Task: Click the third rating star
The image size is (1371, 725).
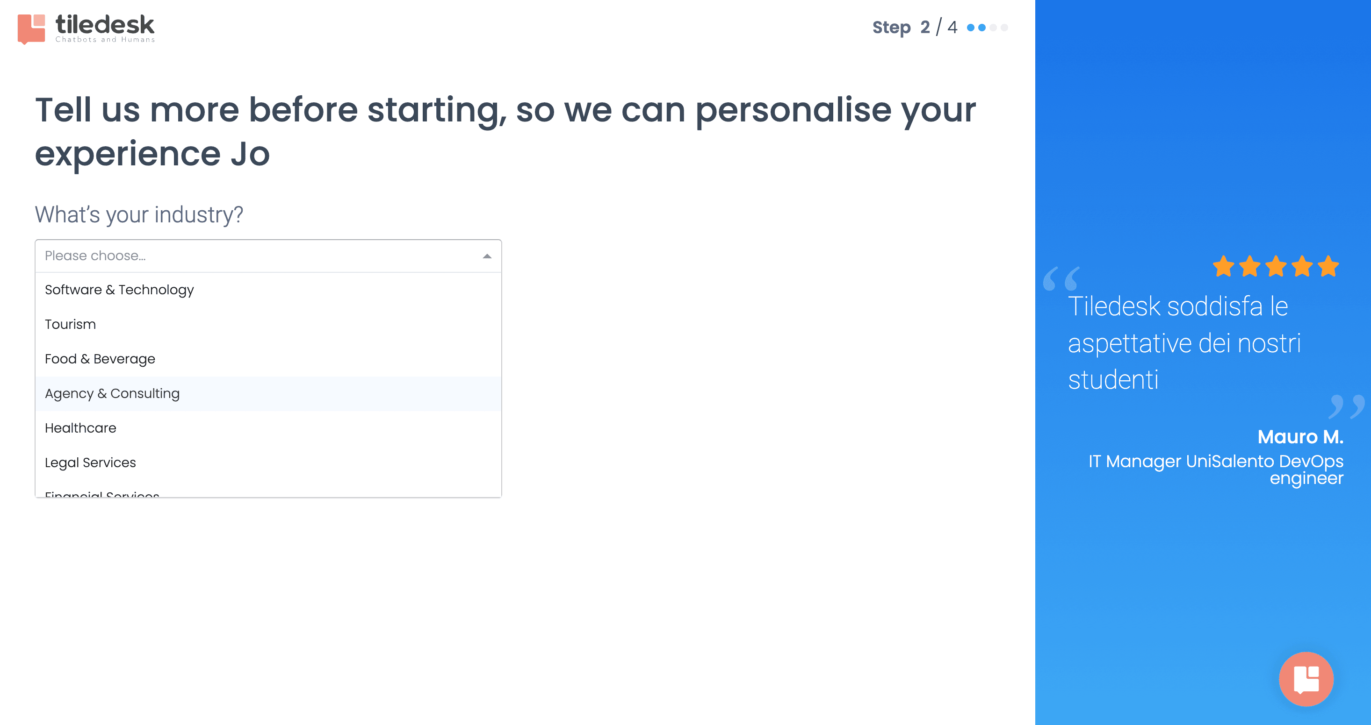Action: (x=1276, y=266)
